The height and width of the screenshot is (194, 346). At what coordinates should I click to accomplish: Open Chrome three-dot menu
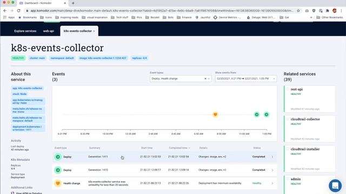pos(341,11)
